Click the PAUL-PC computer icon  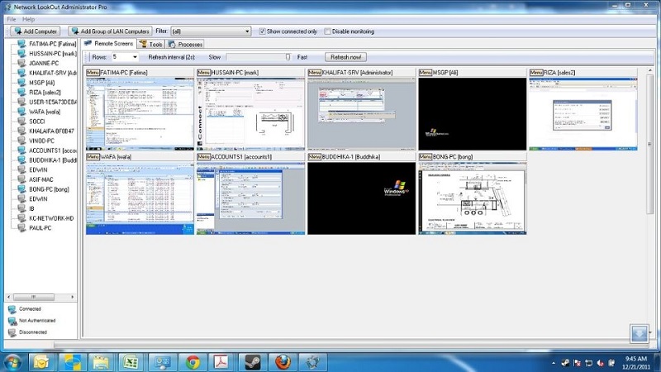[x=21, y=228]
